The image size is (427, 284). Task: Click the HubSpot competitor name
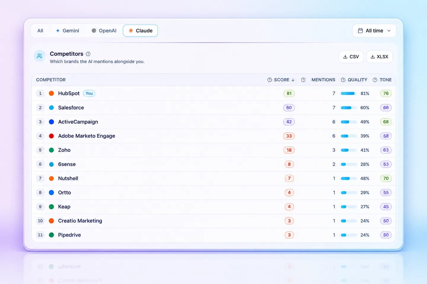tap(69, 93)
